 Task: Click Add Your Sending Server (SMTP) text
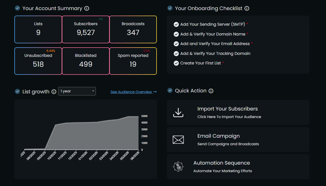click(x=213, y=24)
